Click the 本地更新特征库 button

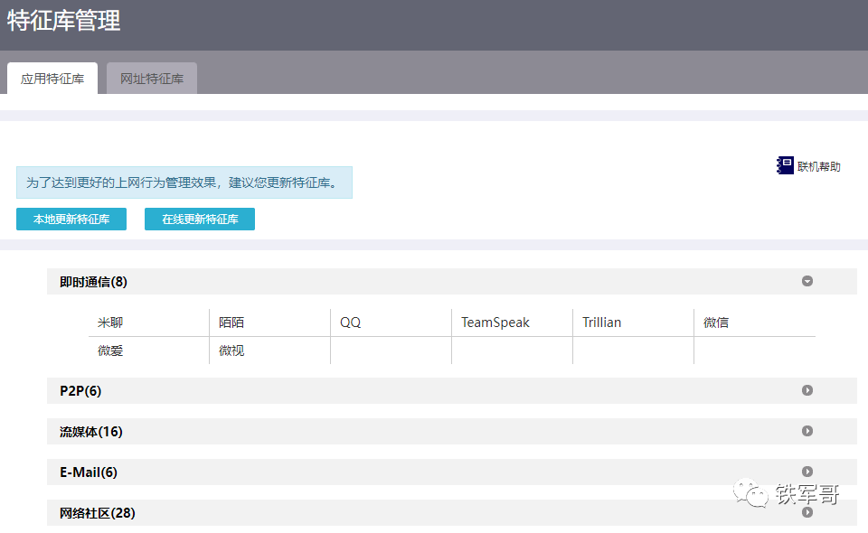click(x=71, y=220)
